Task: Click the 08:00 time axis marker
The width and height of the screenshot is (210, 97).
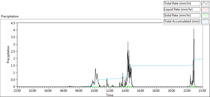Action: 79,91
